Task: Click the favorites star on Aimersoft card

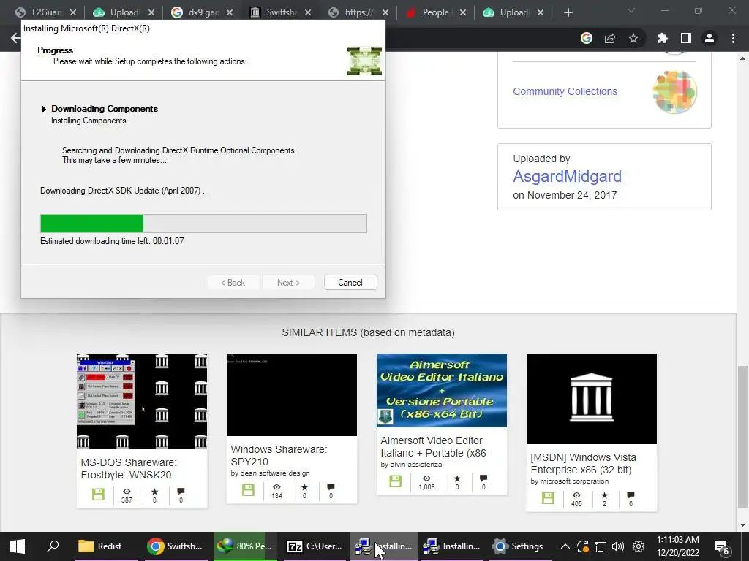Action: pyautogui.click(x=457, y=478)
